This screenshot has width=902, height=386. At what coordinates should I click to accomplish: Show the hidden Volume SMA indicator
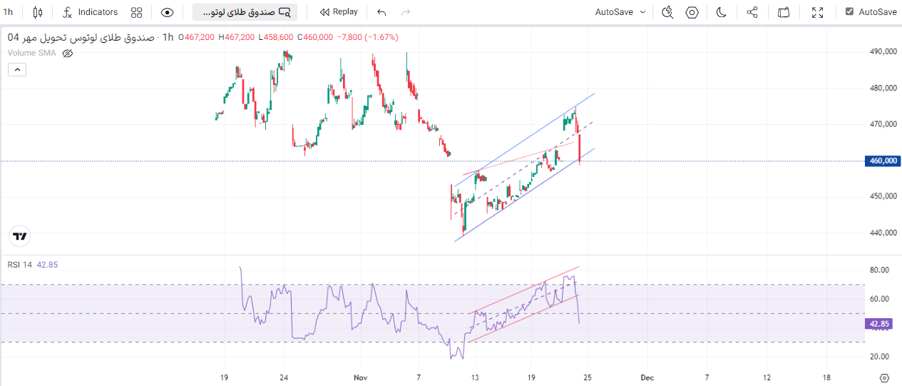pos(68,53)
